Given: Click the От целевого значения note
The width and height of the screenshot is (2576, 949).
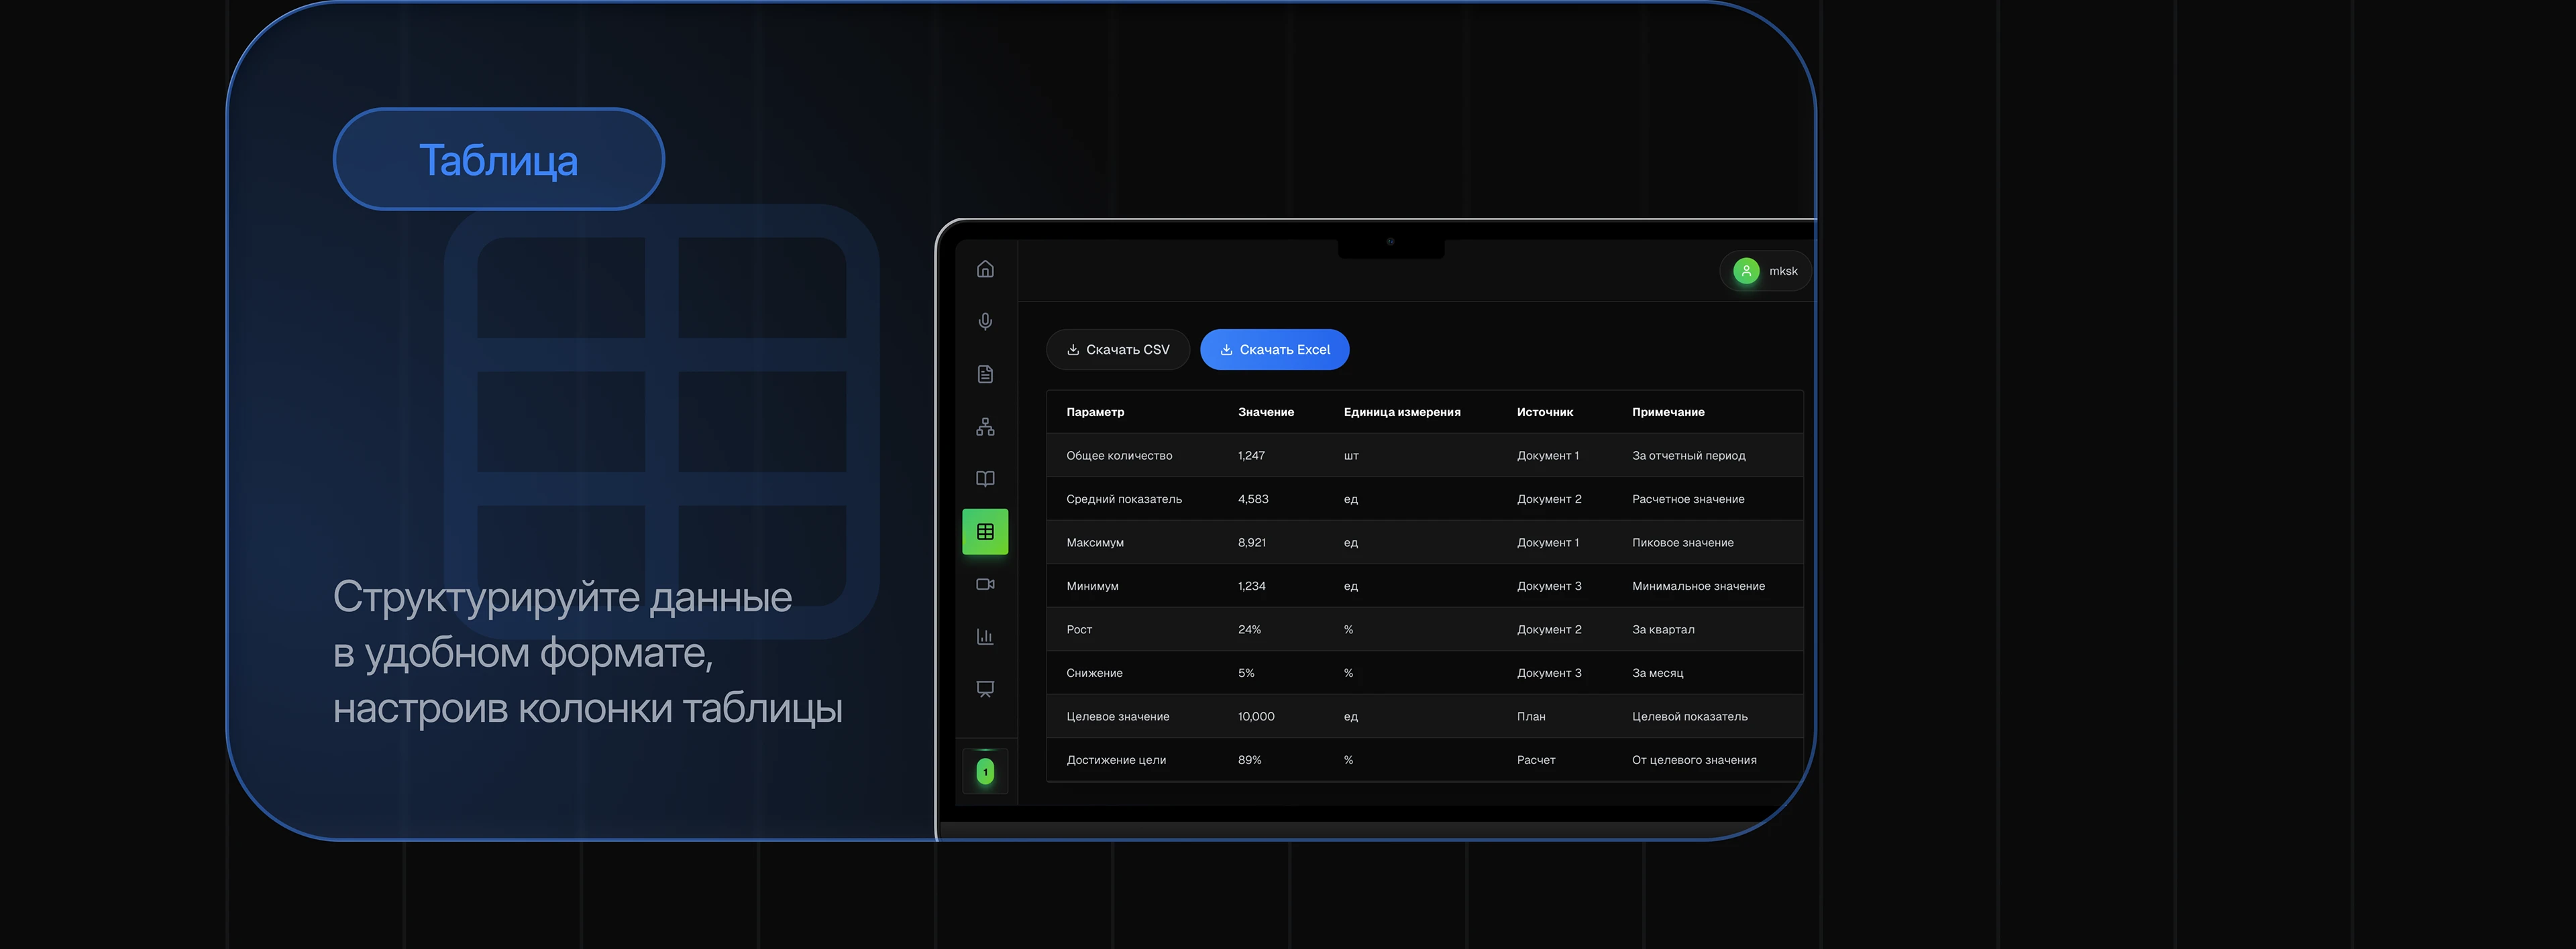Looking at the screenshot, I should click(x=1694, y=759).
